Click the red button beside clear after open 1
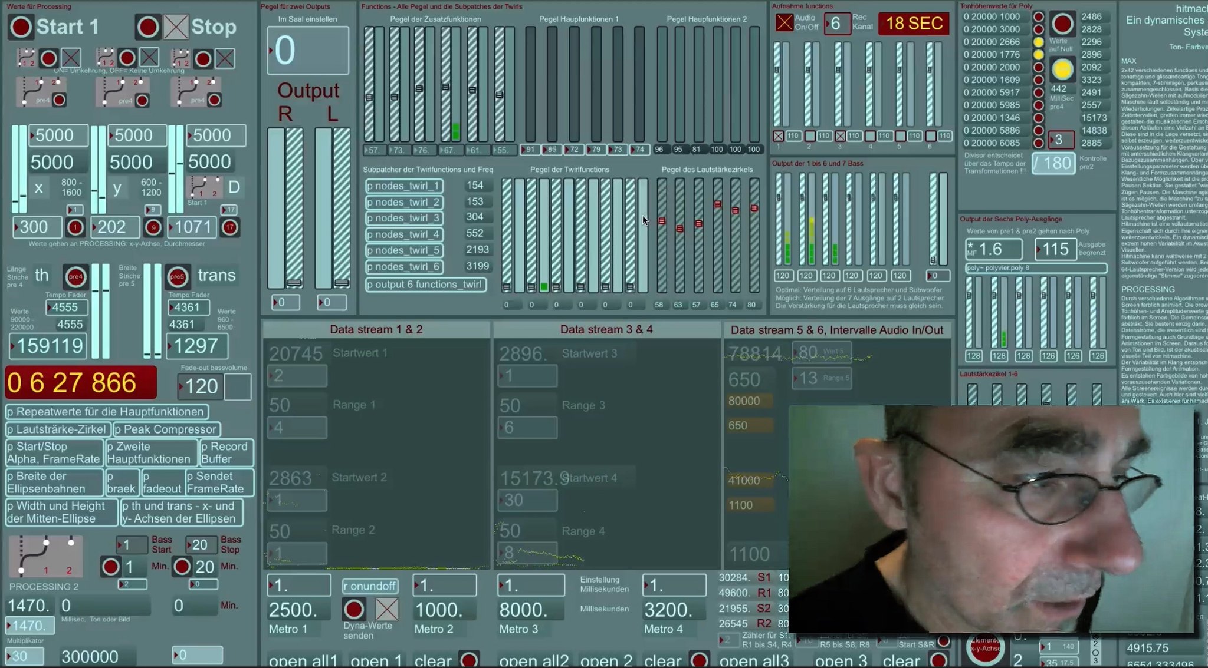 click(x=469, y=660)
